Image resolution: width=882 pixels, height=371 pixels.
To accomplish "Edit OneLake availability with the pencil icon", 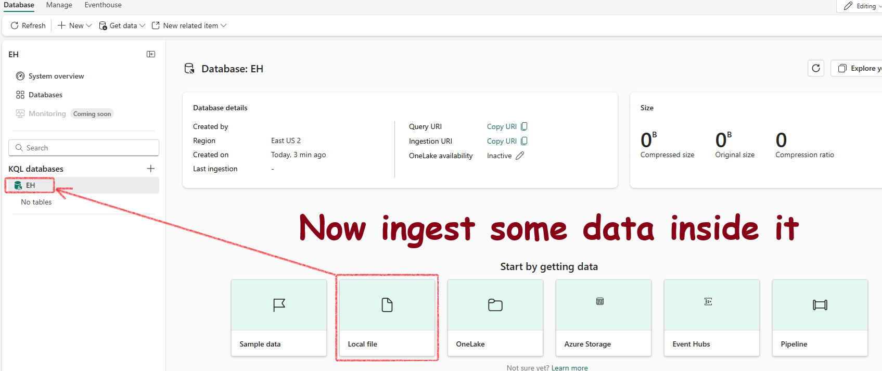I will (520, 156).
